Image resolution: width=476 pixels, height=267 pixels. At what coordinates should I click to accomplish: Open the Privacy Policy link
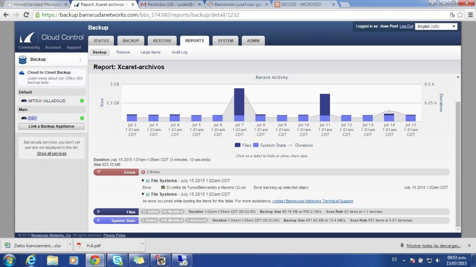(114, 235)
